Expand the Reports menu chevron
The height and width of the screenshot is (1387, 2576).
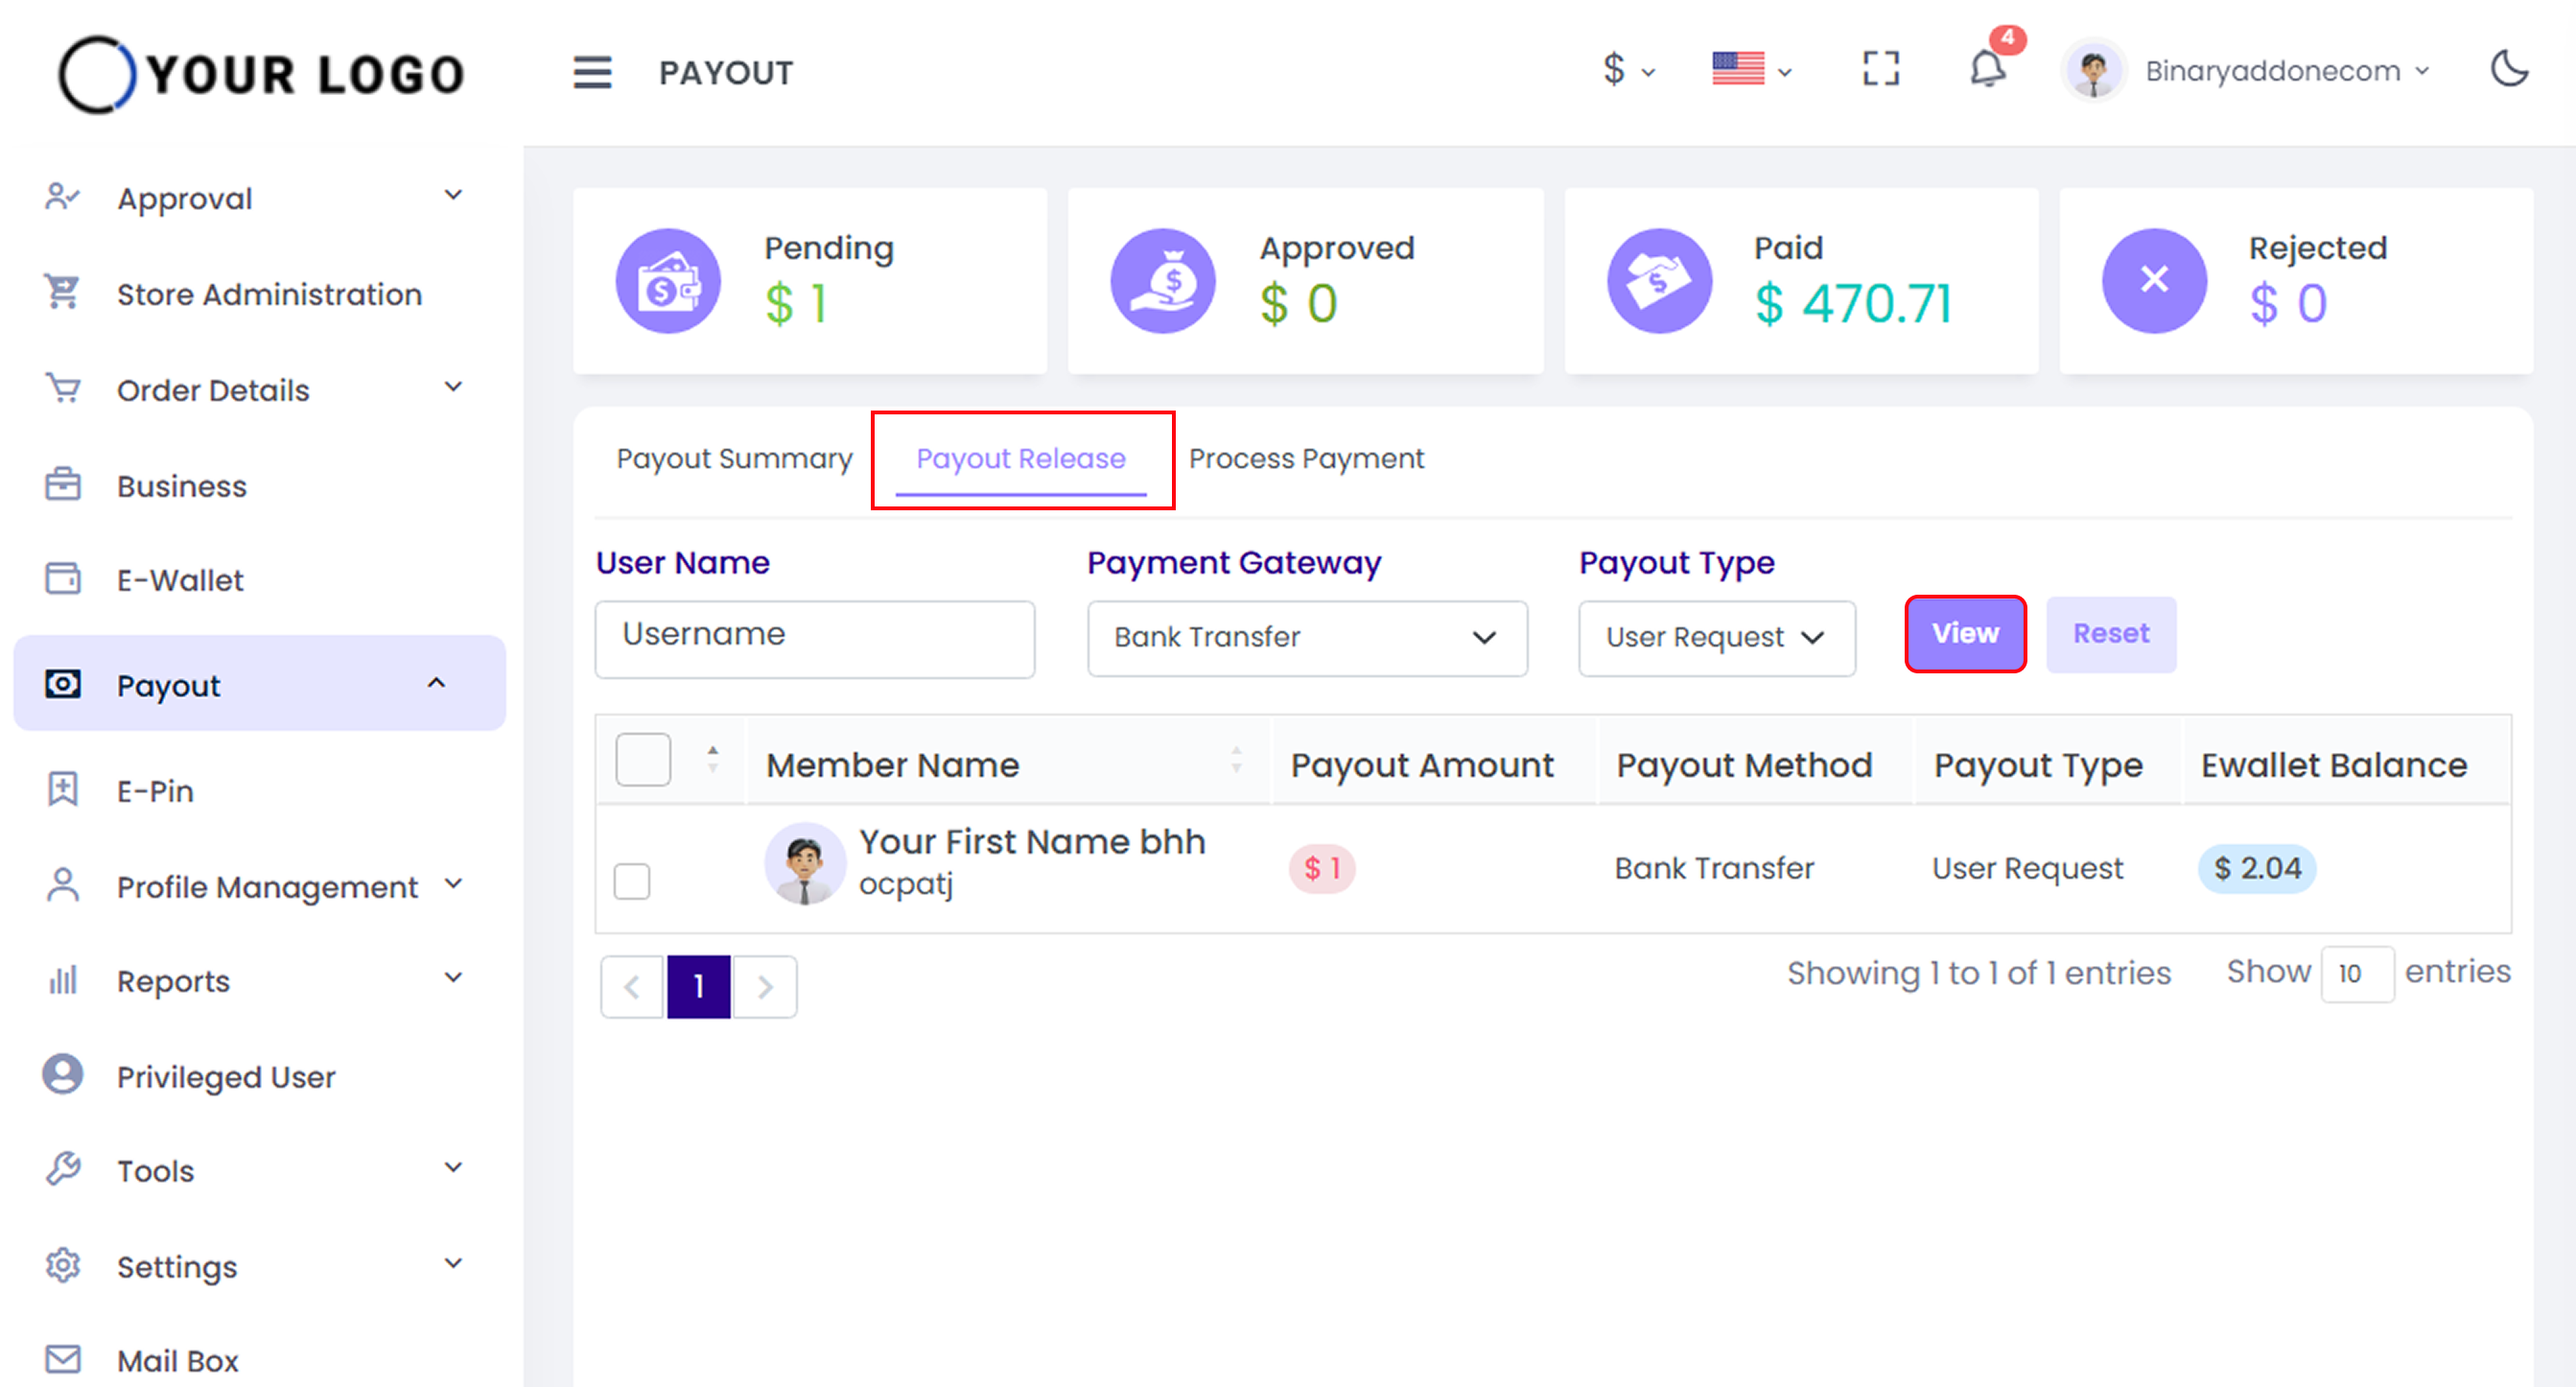coord(453,978)
